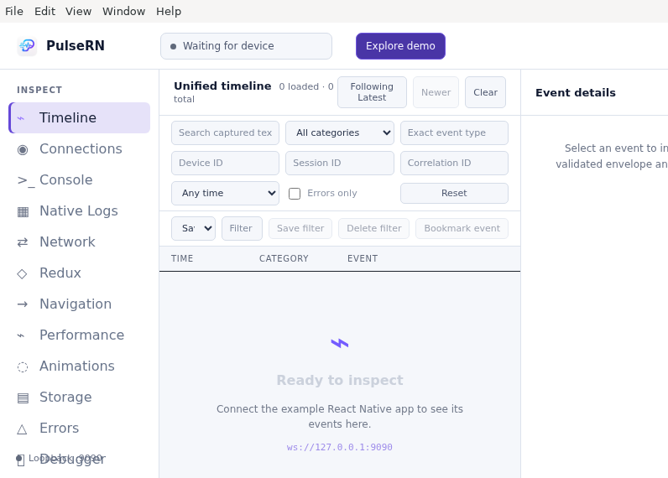Click the Performance pulse icon
This screenshot has width=668, height=478.
[x=21, y=335]
